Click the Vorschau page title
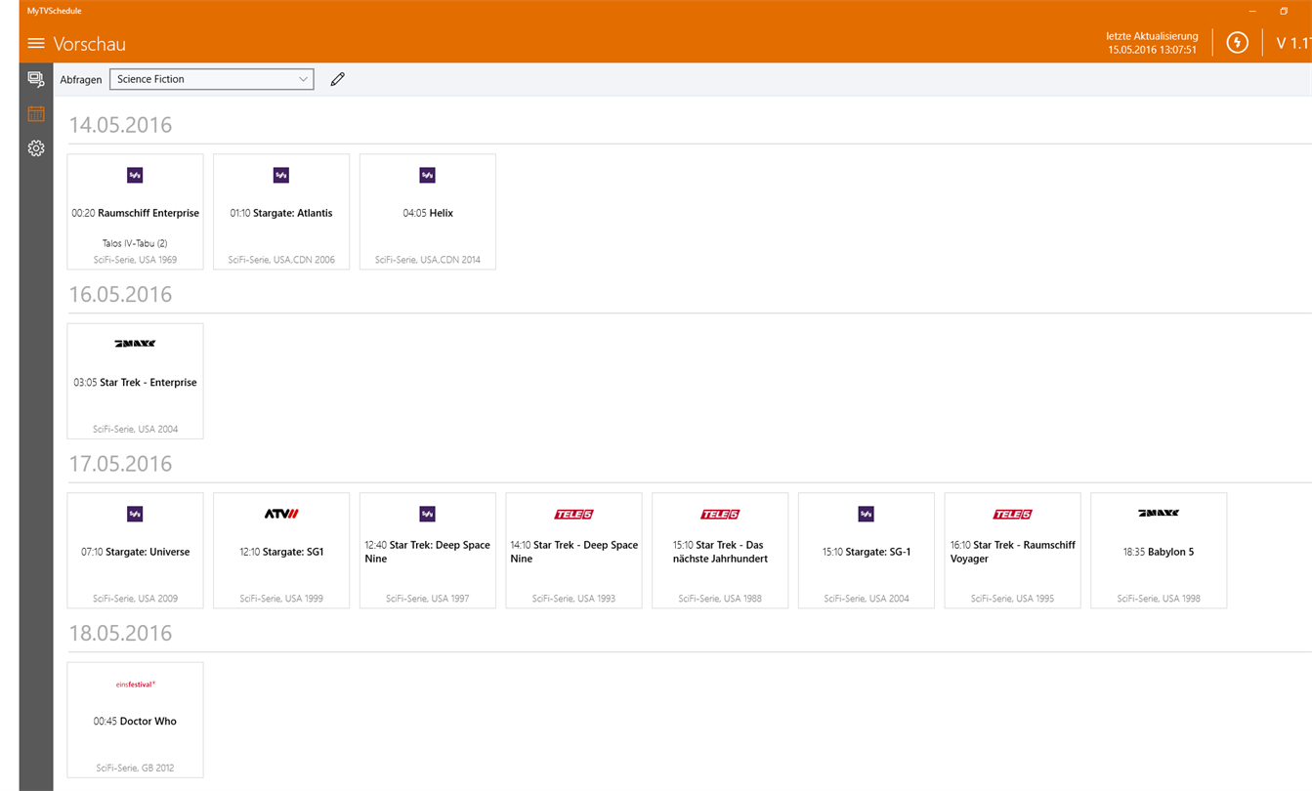1312x791 pixels. pyautogui.click(x=90, y=44)
